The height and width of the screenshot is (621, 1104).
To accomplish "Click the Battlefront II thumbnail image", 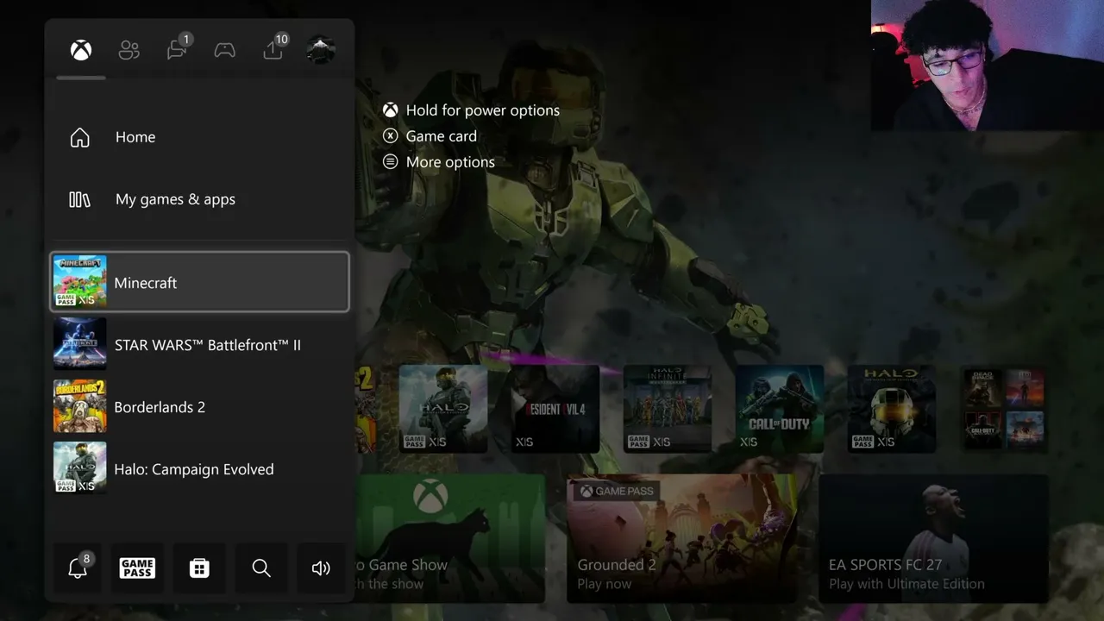I will pyautogui.click(x=80, y=344).
